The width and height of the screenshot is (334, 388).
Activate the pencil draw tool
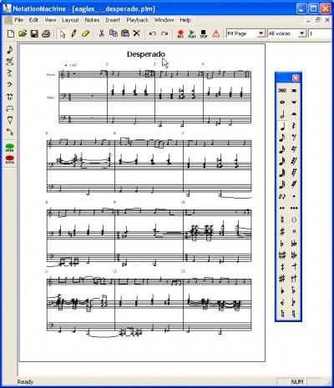(x=73, y=33)
